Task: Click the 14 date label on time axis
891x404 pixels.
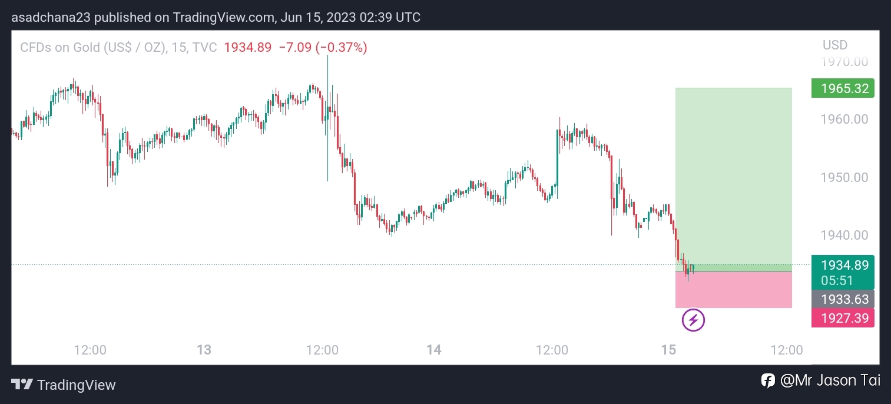Action: click(434, 350)
